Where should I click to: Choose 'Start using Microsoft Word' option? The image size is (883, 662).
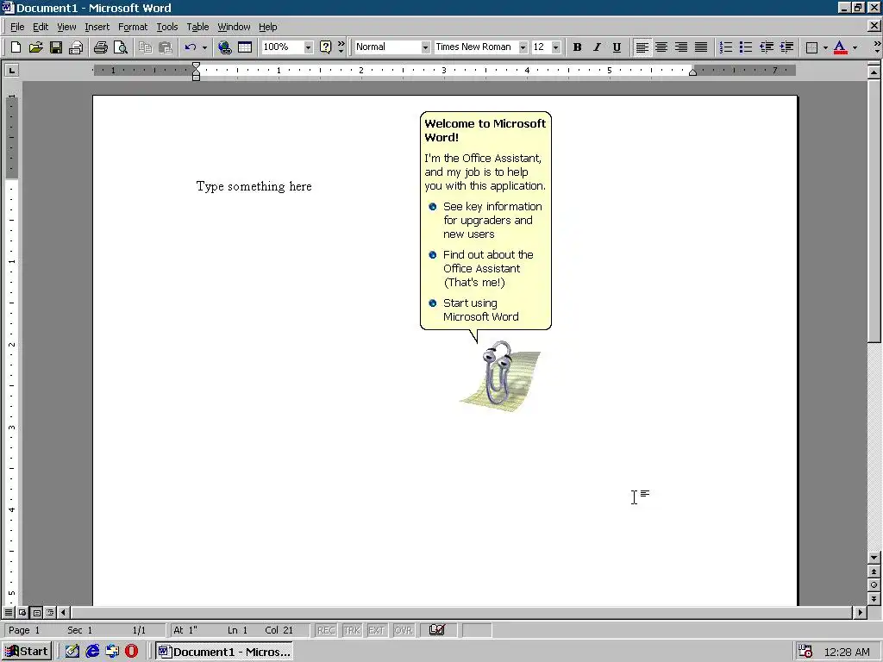[x=473, y=309]
